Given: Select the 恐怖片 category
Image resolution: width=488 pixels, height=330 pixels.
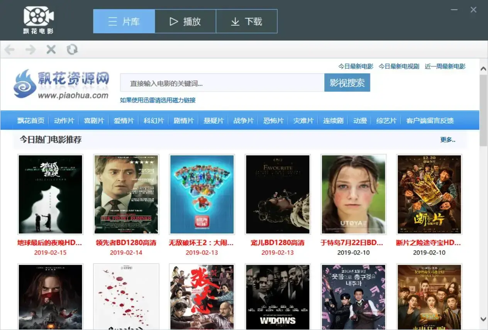Looking at the screenshot, I should [x=273, y=121].
